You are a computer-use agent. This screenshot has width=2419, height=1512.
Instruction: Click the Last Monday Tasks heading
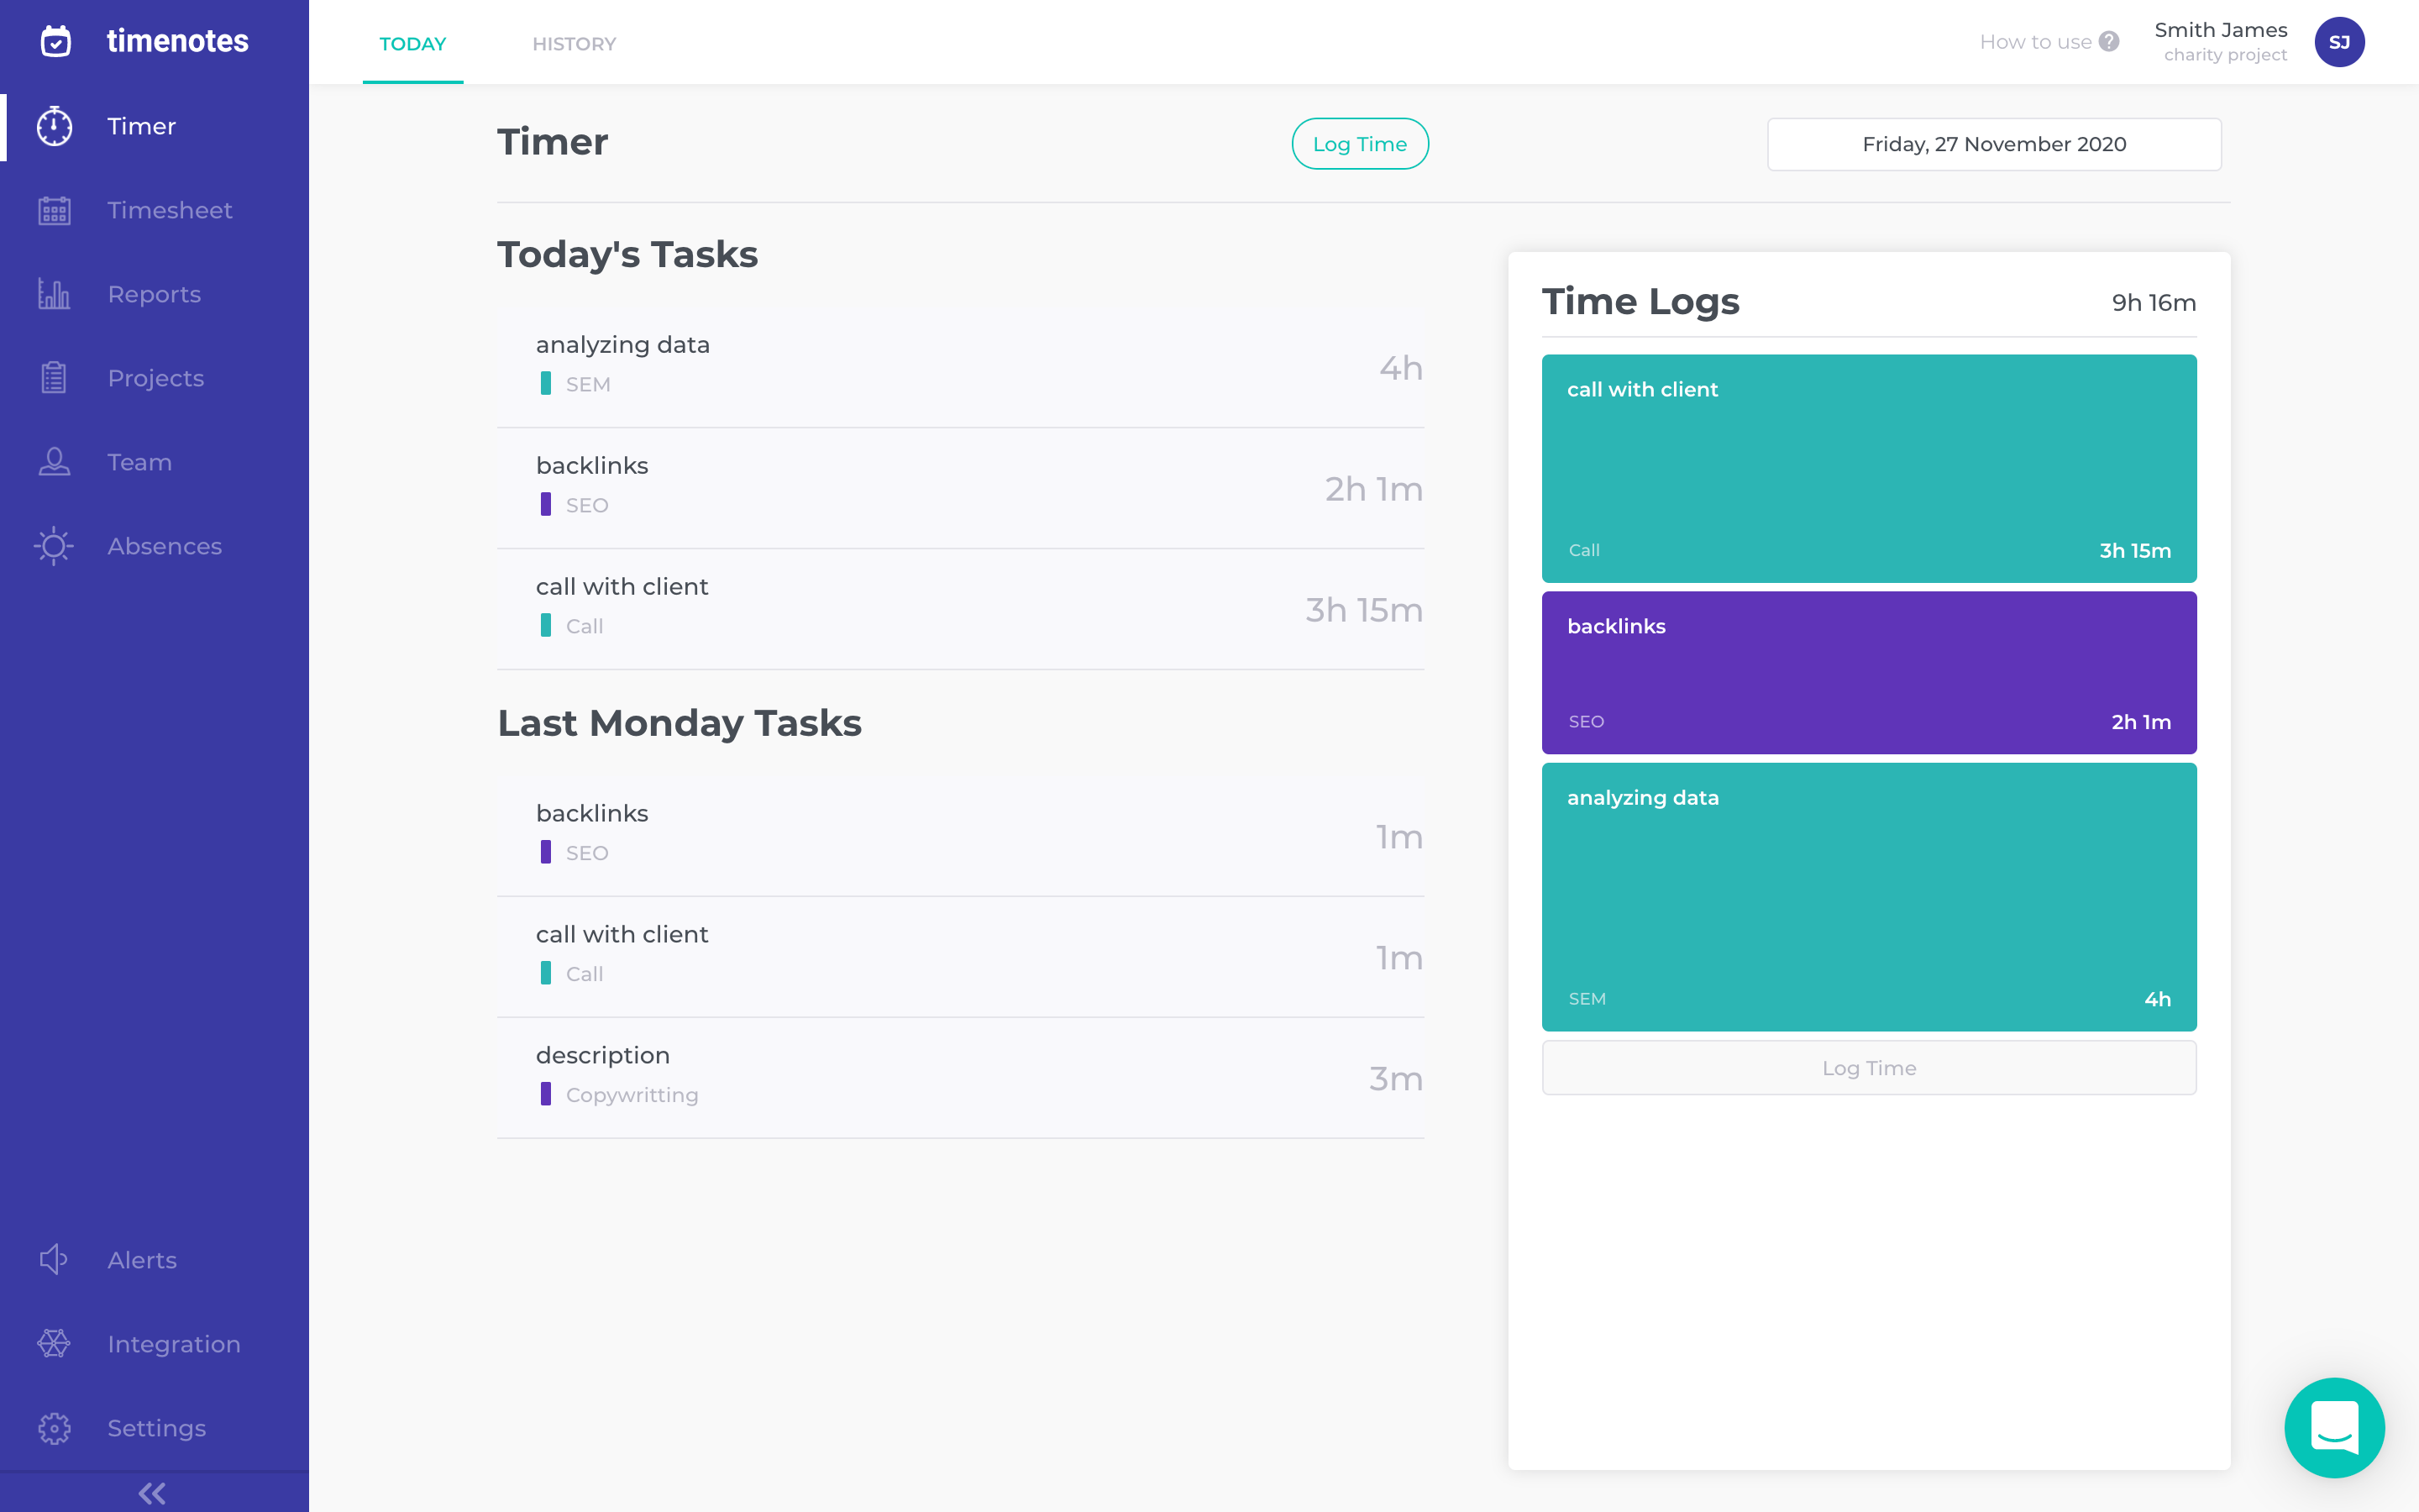(680, 723)
